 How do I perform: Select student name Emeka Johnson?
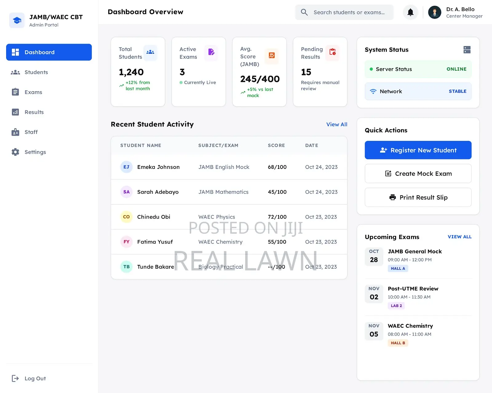click(x=158, y=167)
